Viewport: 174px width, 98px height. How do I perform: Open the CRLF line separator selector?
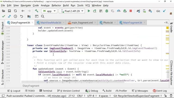coord(81,96)
